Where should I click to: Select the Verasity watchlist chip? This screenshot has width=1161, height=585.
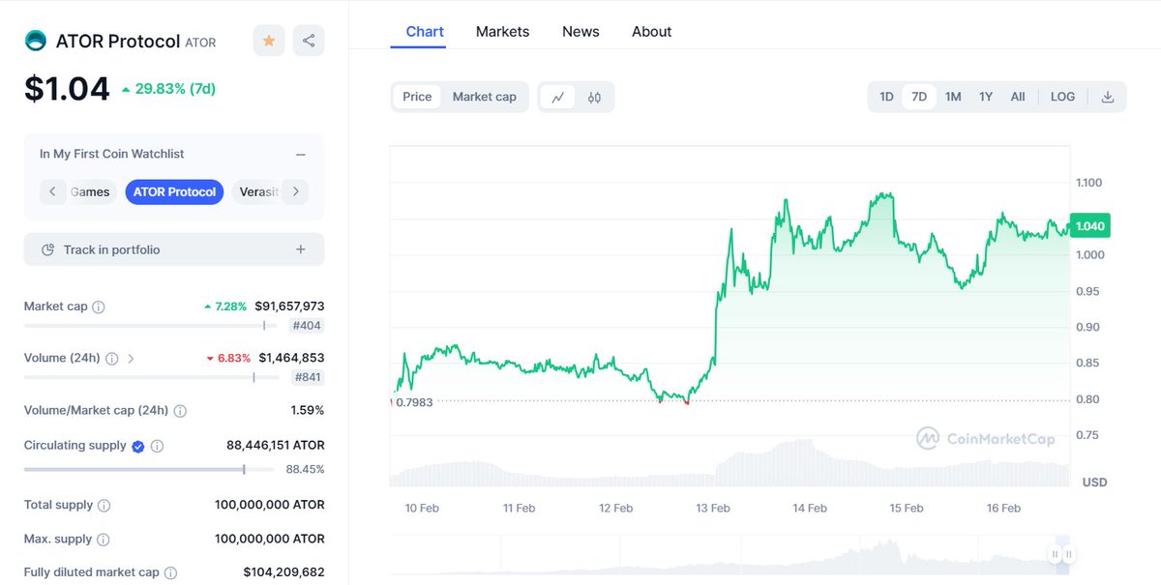coord(256,191)
